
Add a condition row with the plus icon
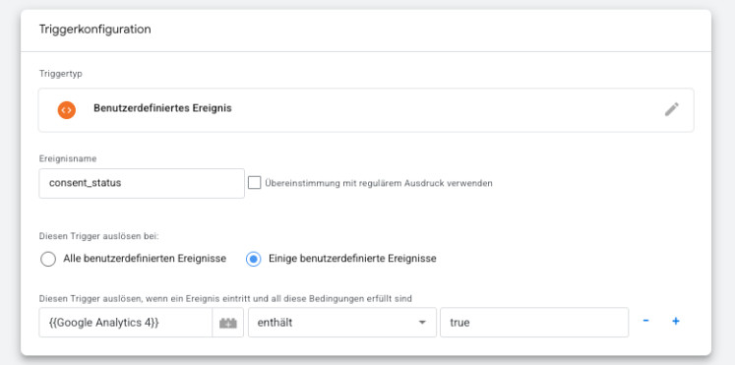[x=675, y=322]
